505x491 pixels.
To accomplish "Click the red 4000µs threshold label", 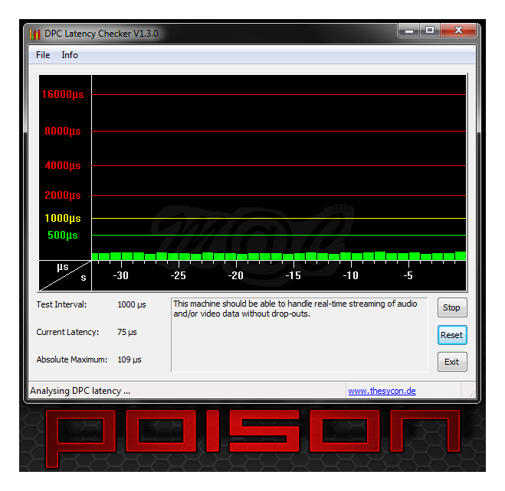I will click(x=63, y=166).
